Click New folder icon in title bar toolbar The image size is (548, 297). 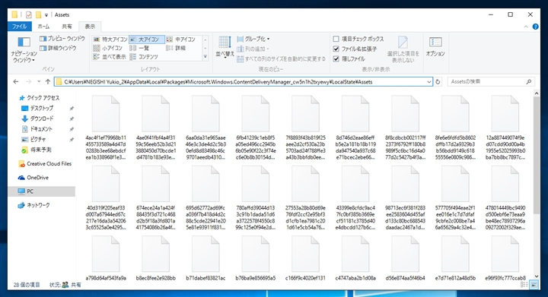[38, 14]
